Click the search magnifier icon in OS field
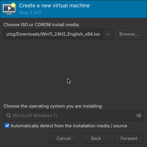 (9, 116)
